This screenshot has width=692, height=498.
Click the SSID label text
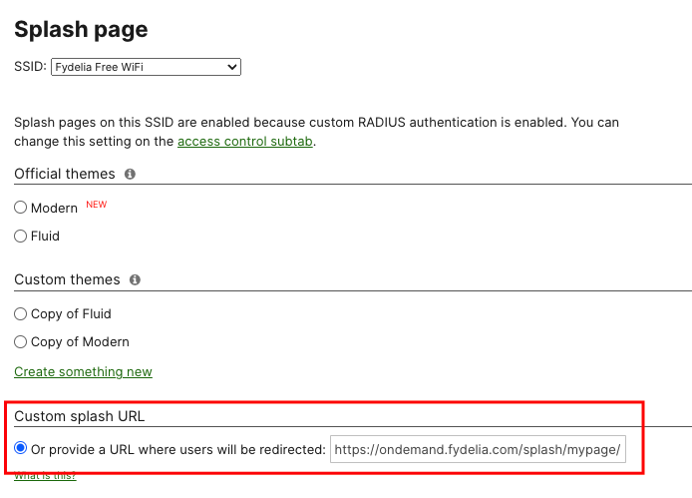(30, 67)
